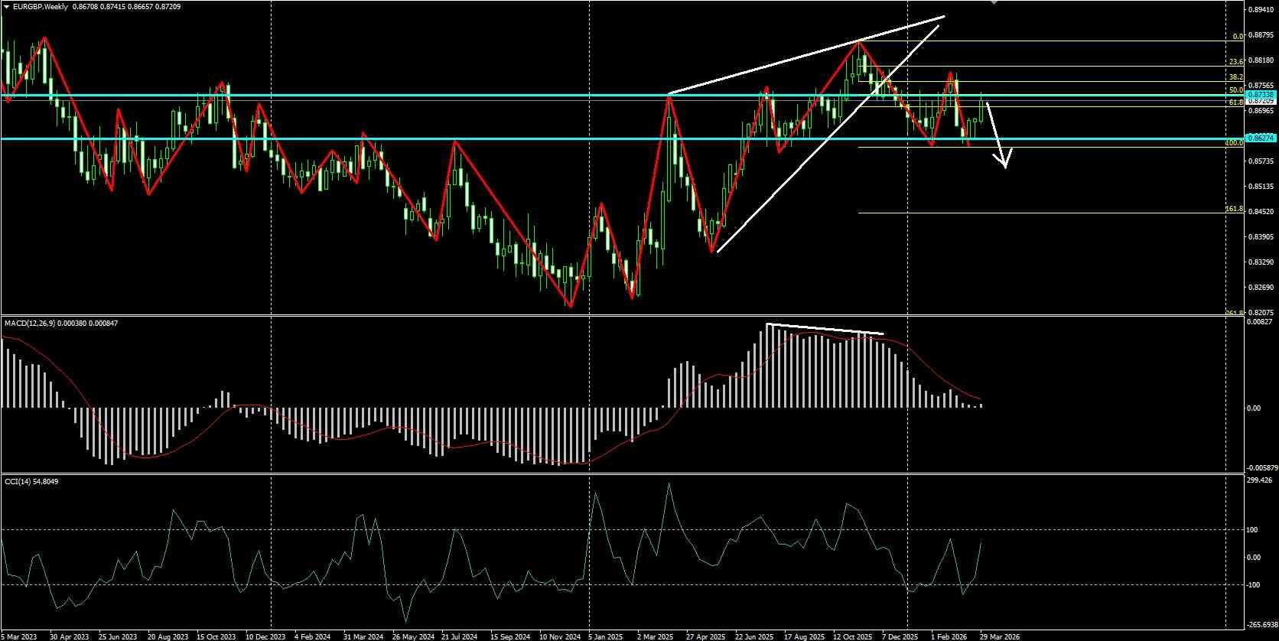Click the 12 Oct 2025 date label
This screenshot has width=1279, height=641.
[x=853, y=636]
